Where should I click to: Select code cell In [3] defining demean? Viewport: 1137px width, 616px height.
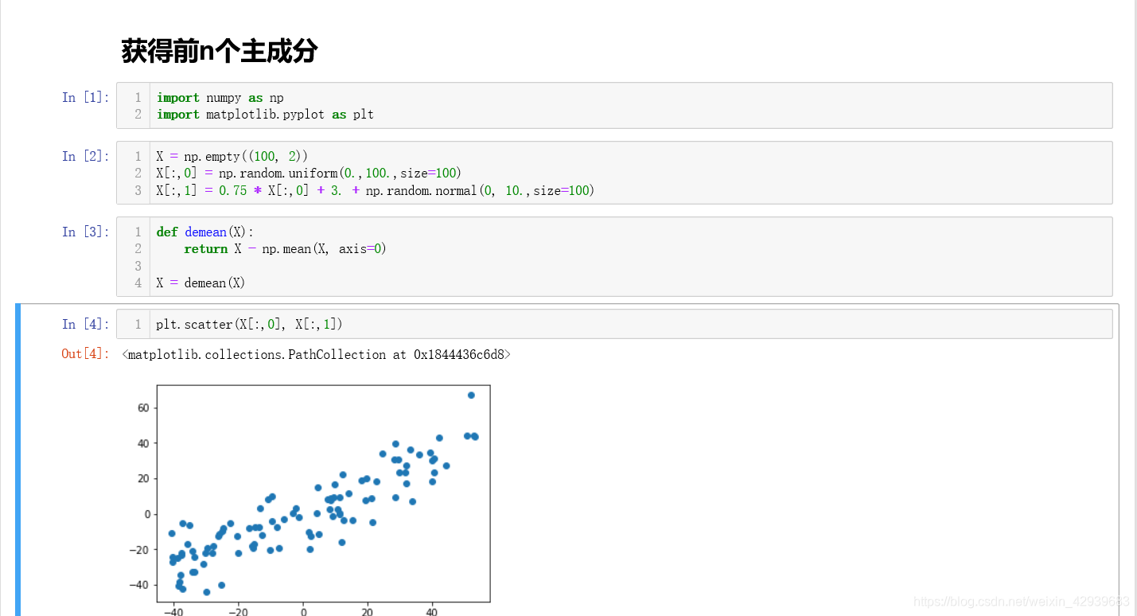point(614,256)
